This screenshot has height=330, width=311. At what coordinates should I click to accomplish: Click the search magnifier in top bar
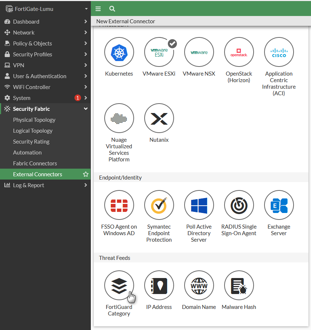112,9
